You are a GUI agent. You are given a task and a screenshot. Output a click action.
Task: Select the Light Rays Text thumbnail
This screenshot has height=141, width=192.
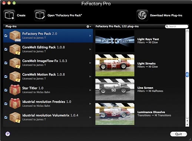pos(115,41)
